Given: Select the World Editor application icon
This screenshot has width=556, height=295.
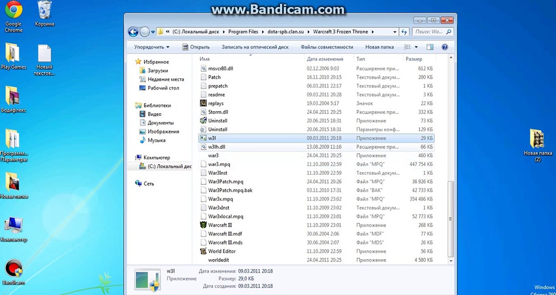Looking at the screenshot, I should (203, 251).
